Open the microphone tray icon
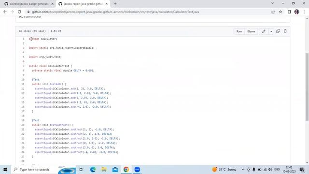 254,170
